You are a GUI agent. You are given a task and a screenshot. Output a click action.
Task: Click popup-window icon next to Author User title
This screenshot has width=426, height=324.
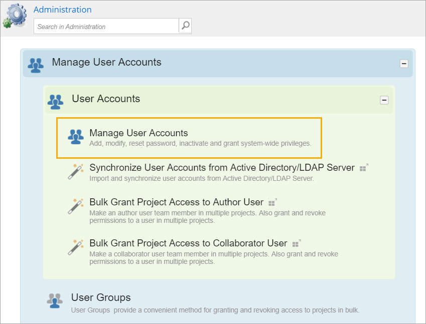[272, 202]
